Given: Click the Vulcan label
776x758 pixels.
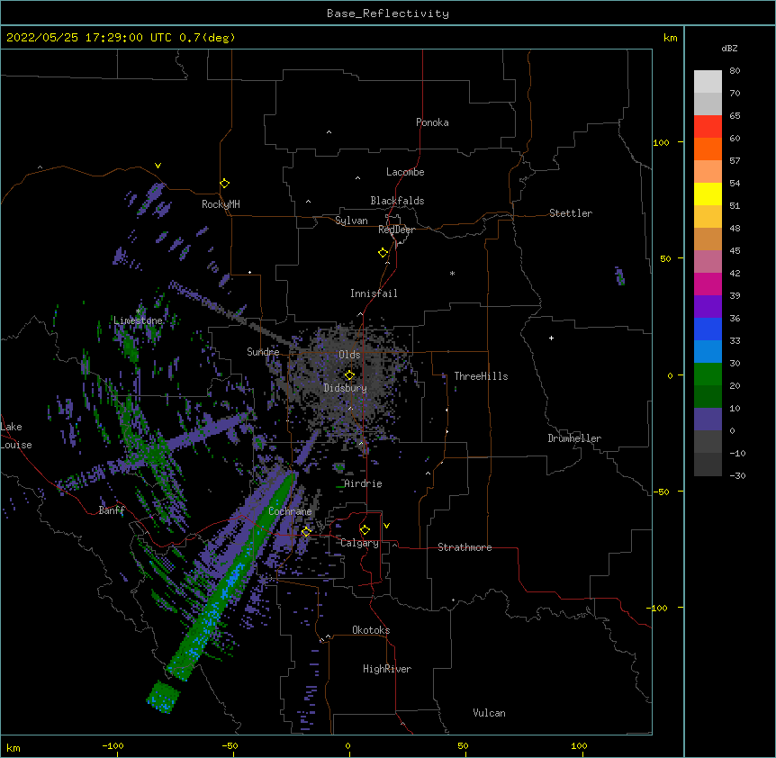Looking at the screenshot, I should point(489,713).
